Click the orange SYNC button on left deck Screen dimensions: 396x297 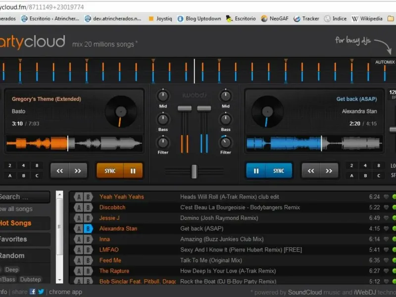coord(110,171)
